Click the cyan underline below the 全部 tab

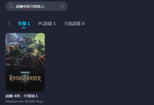point(24,28)
